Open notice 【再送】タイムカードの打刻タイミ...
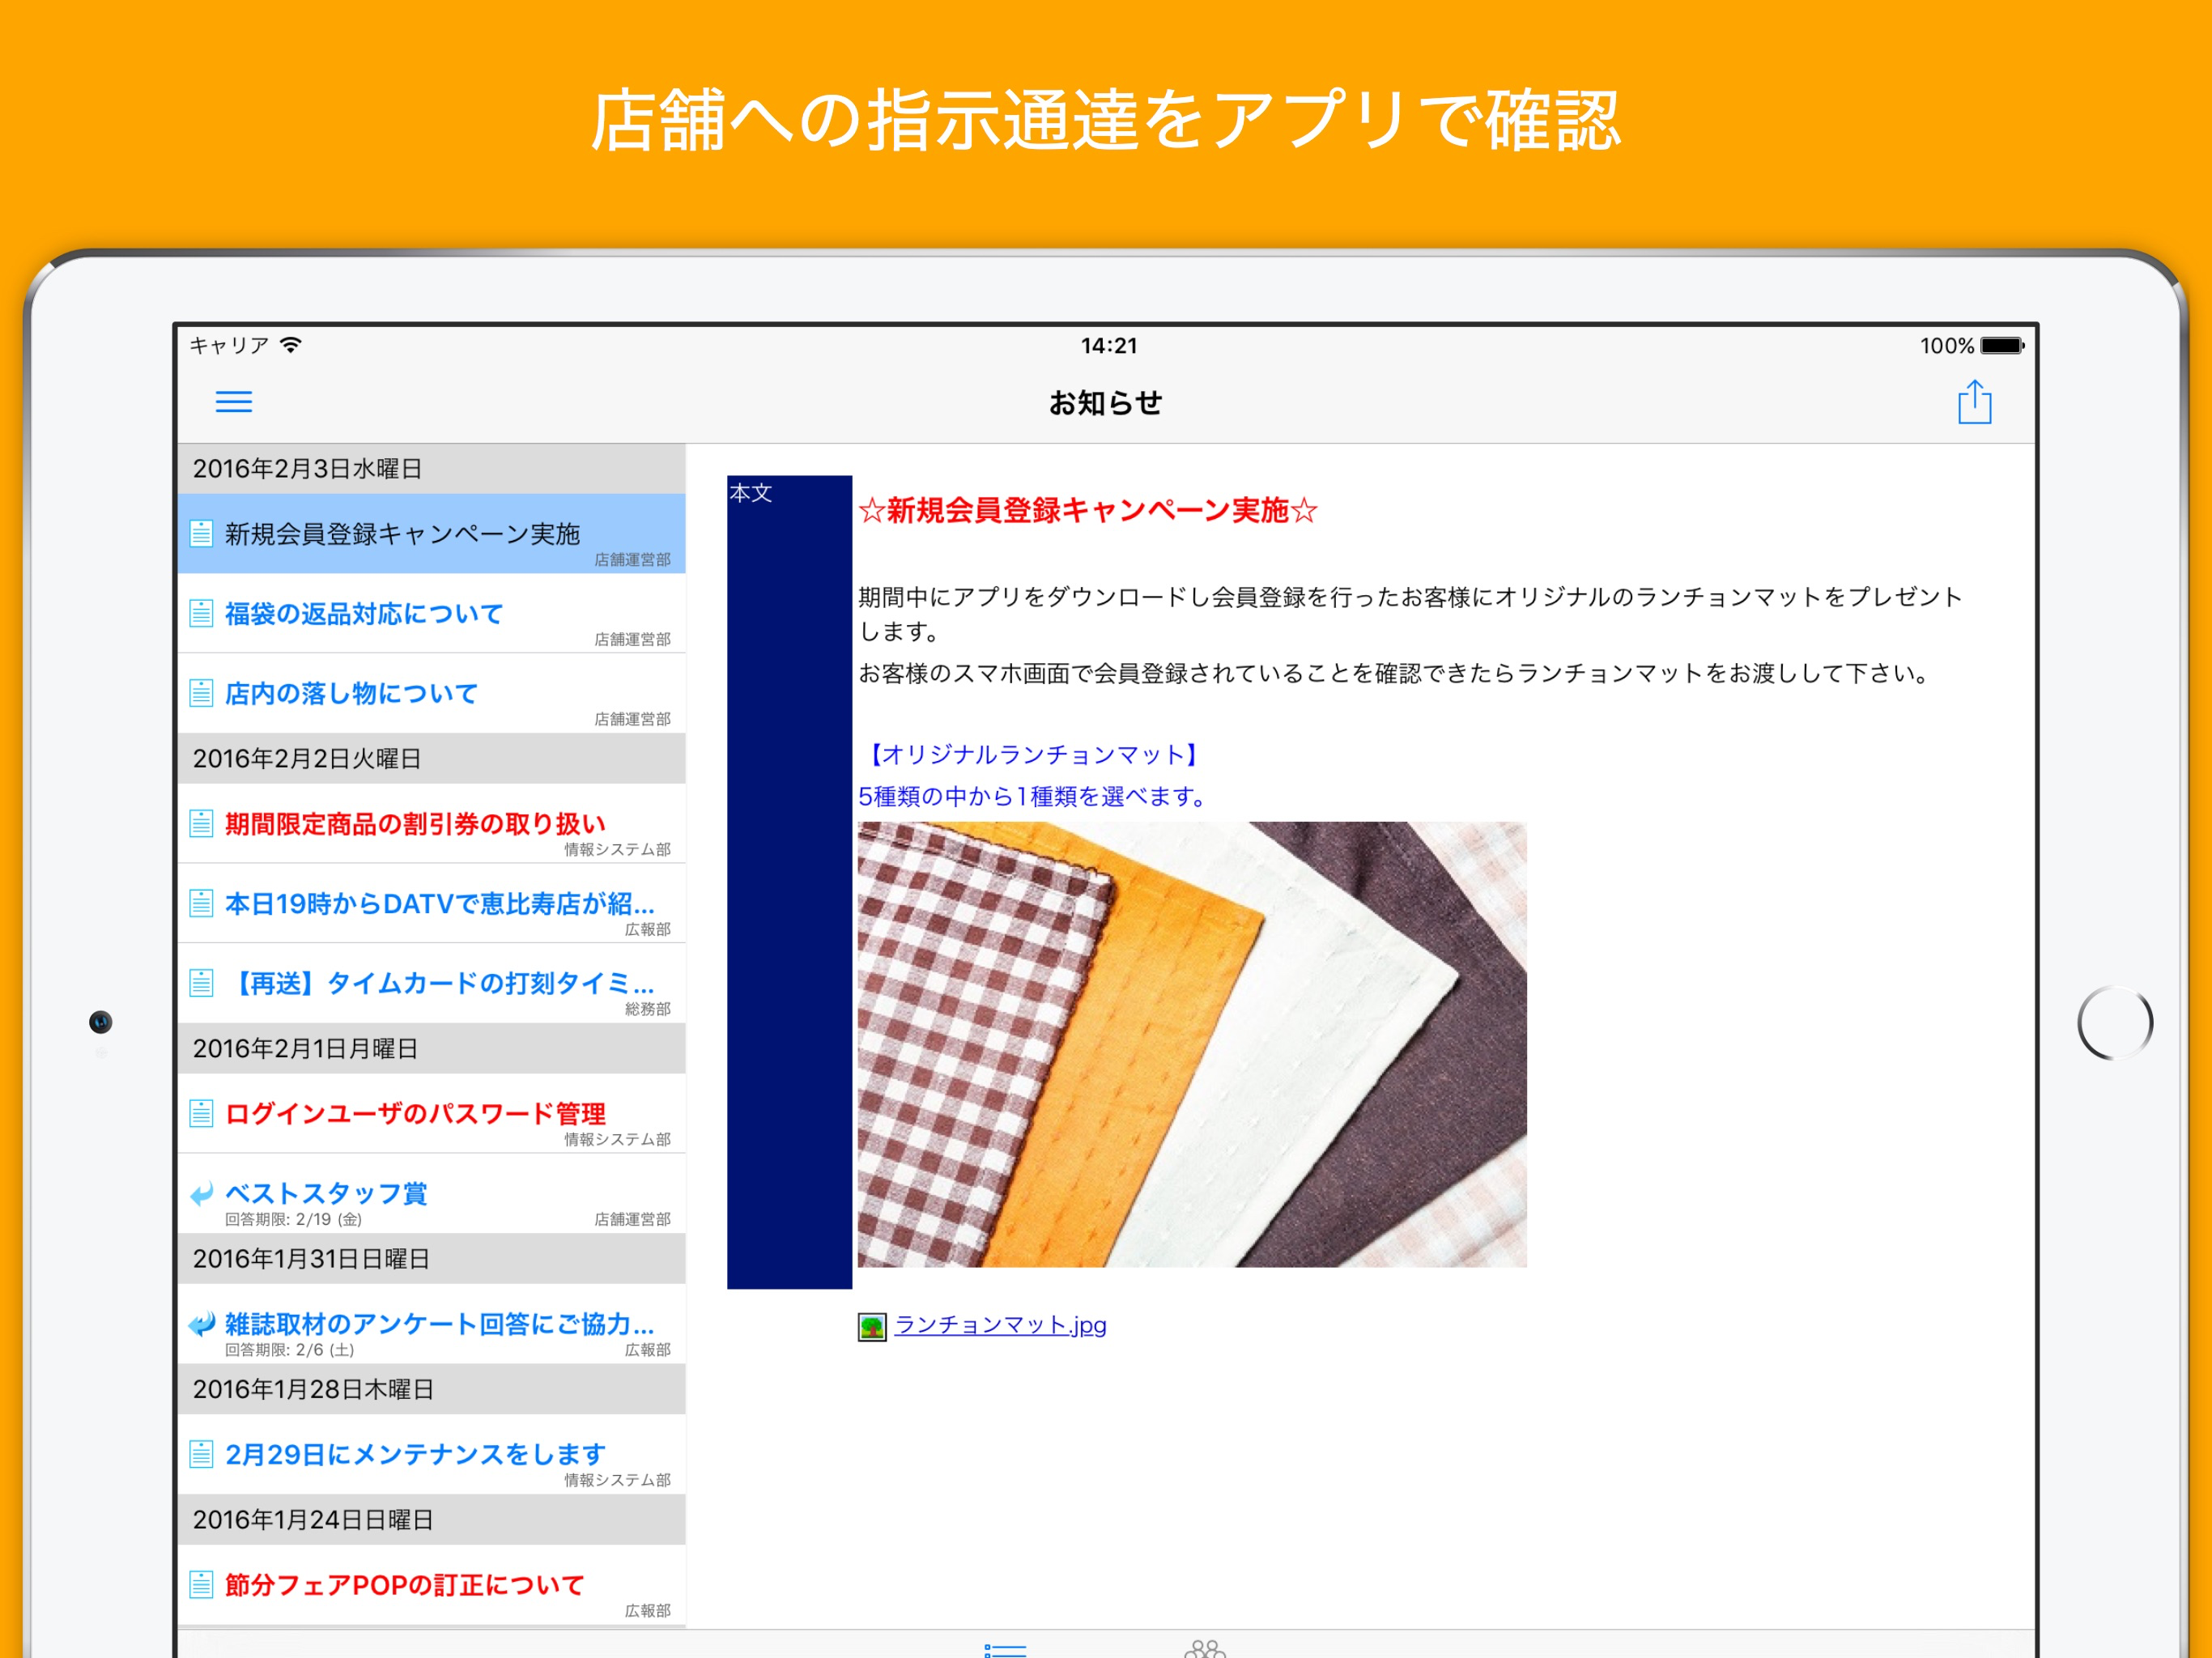The width and height of the screenshot is (2212, 1658). pos(432,984)
